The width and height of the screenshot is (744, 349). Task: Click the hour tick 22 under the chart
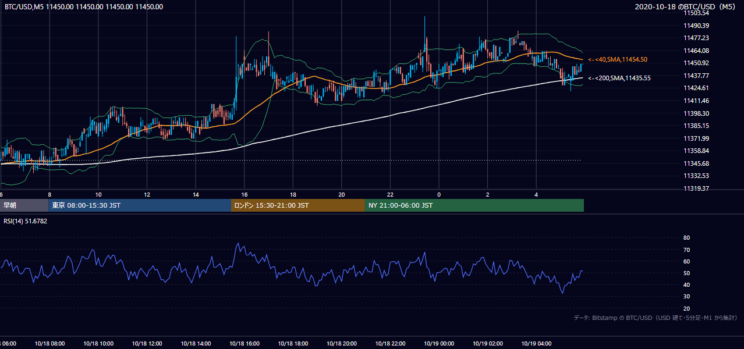390,194
